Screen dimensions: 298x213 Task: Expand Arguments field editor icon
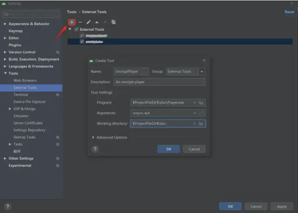click(x=201, y=113)
